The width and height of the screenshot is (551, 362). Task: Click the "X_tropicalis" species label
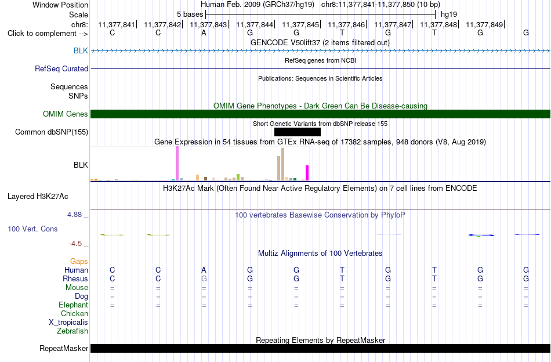[68, 323]
